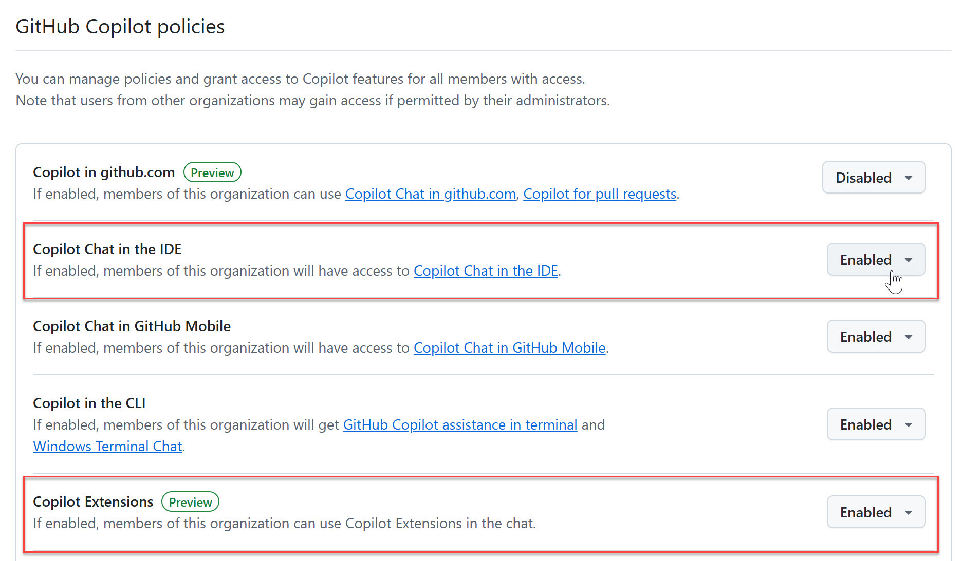Open the Copilot in github.com Disabled dropdown
The image size is (963, 561).
(x=873, y=178)
